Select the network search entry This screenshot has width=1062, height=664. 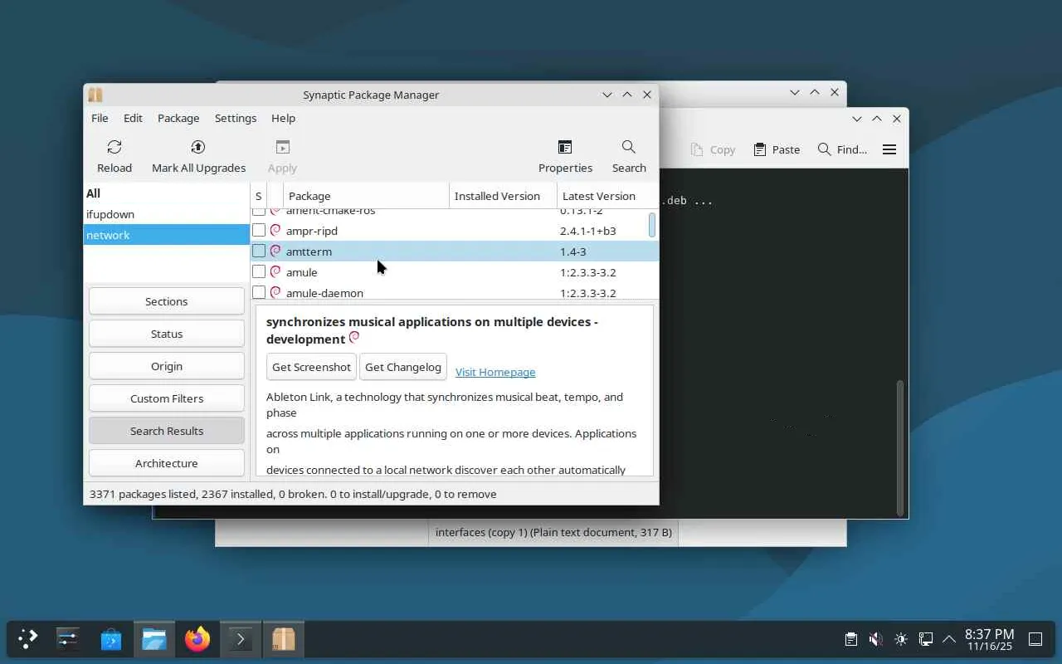pos(167,235)
